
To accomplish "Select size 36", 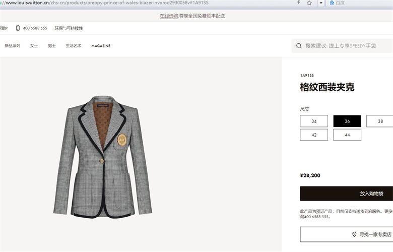I will click(x=347, y=121).
